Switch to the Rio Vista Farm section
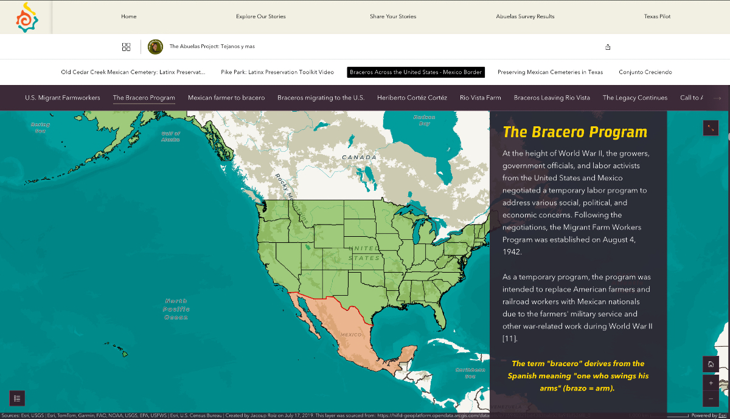 (x=481, y=97)
